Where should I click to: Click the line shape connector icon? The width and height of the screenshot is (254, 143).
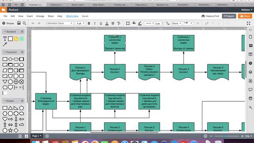tap(167, 23)
